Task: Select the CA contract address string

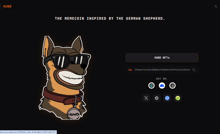Action: (x=162, y=70)
